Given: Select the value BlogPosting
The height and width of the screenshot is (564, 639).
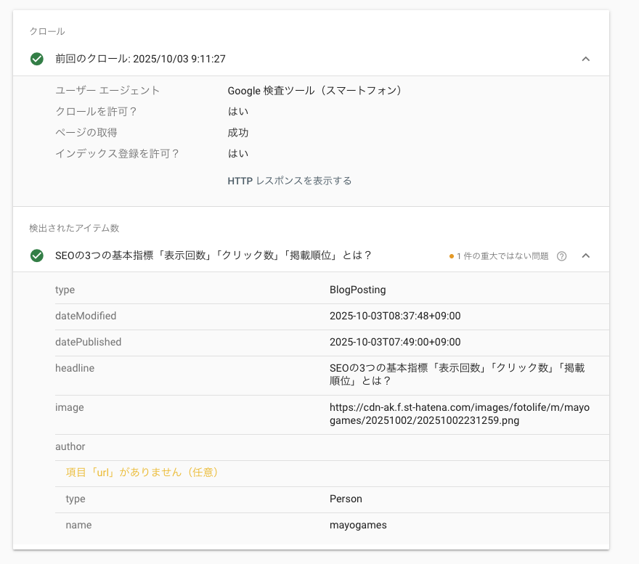Looking at the screenshot, I should tap(357, 290).
